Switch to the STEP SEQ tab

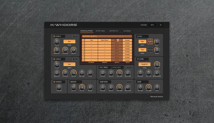[100, 31]
